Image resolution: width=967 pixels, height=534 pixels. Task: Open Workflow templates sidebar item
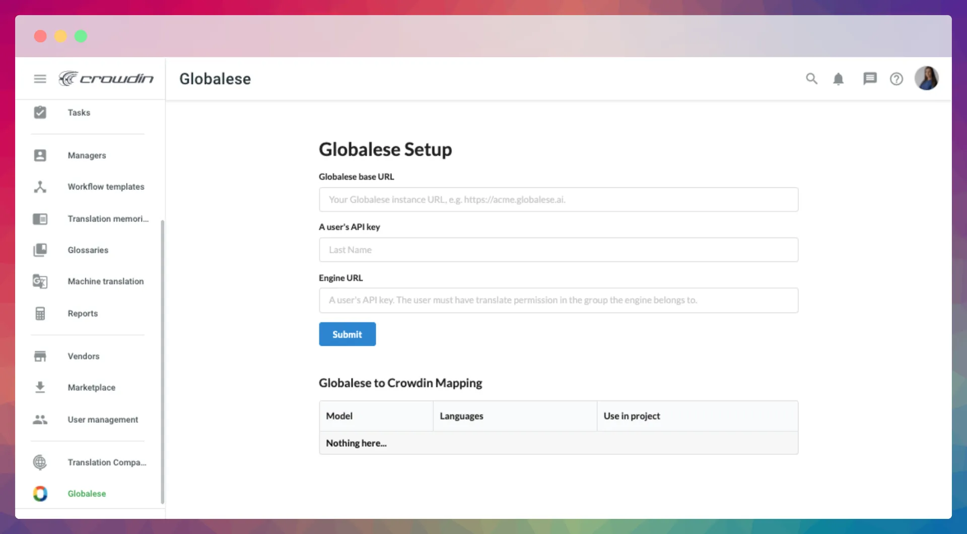tap(106, 187)
